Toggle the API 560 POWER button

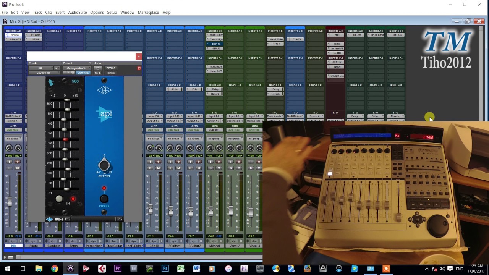tap(104, 199)
